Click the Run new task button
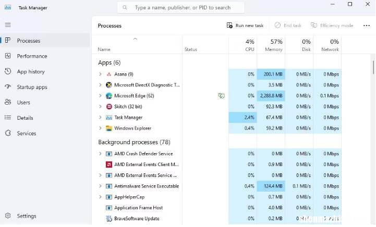Viewport: 376px width, 227px height. point(245,26)
